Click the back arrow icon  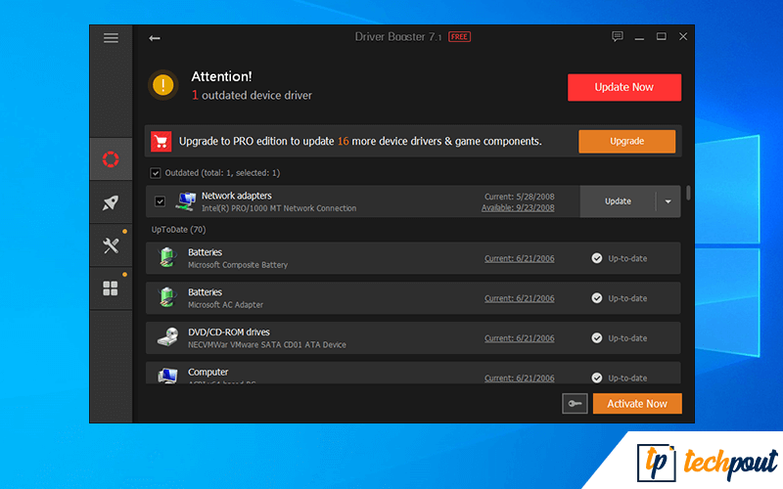pyautogui.click(x=155, y=38)
